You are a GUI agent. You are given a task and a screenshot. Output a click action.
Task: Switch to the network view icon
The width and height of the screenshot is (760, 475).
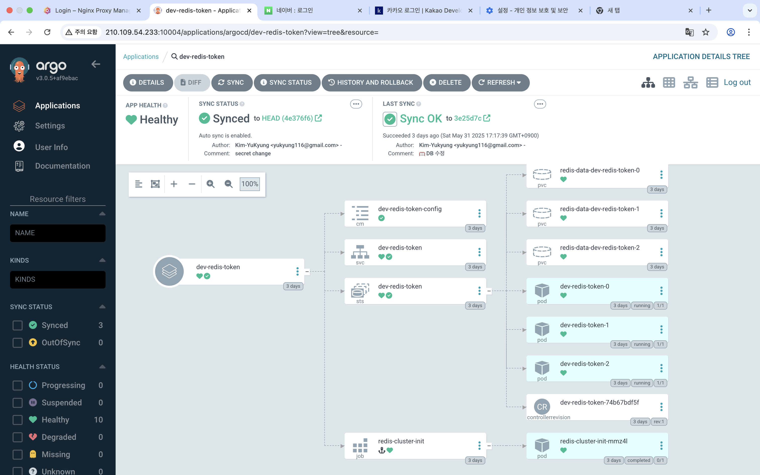click(690, 83)
